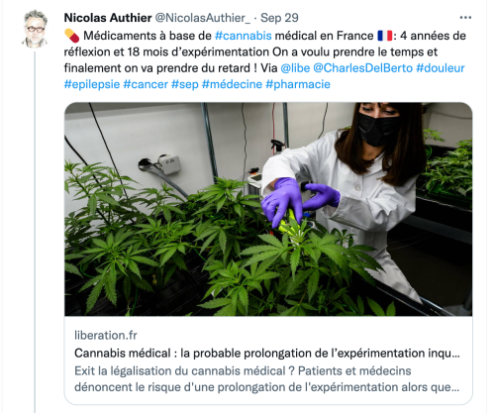Screen dimensions: 495x413
Task: Visit the @libe mention
Action: 295,68
